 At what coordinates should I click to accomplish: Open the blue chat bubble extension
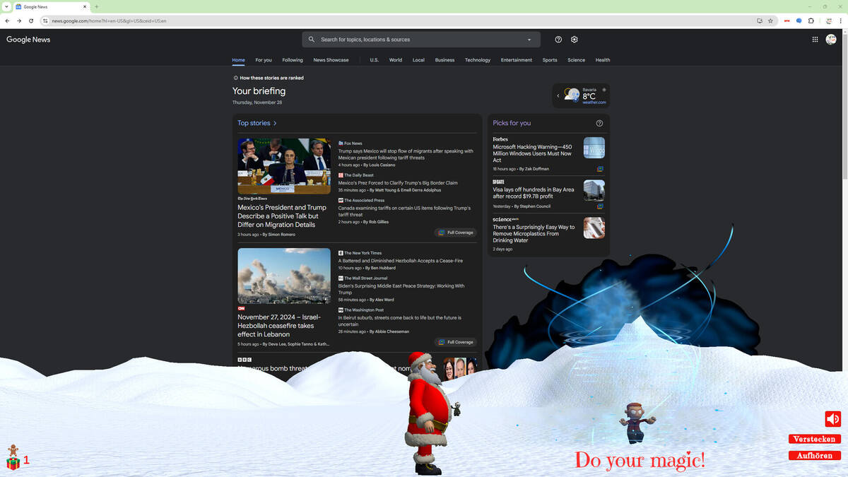tap(799, 20)
